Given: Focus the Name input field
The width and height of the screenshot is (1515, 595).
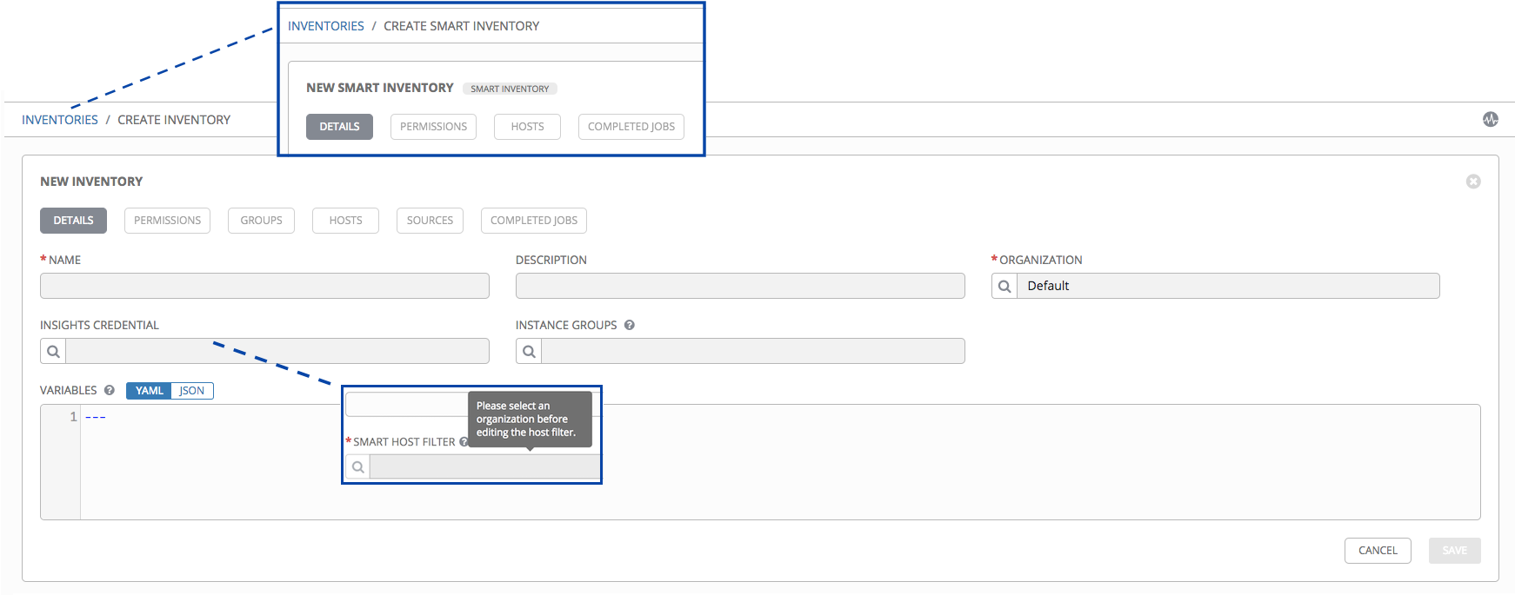Looking at the screenshot, I should (x=264, y=286).
